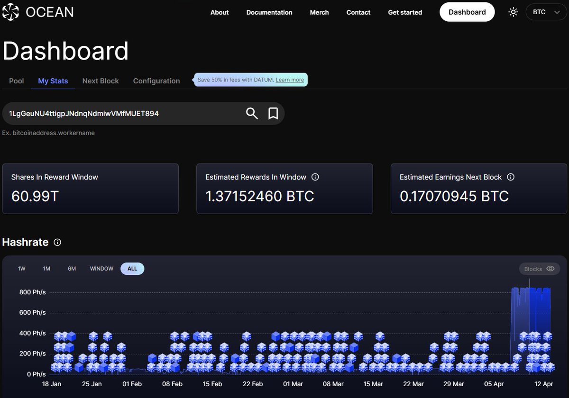Select the 1M chart range
569x398 pixels.
(x=46, y=269)
